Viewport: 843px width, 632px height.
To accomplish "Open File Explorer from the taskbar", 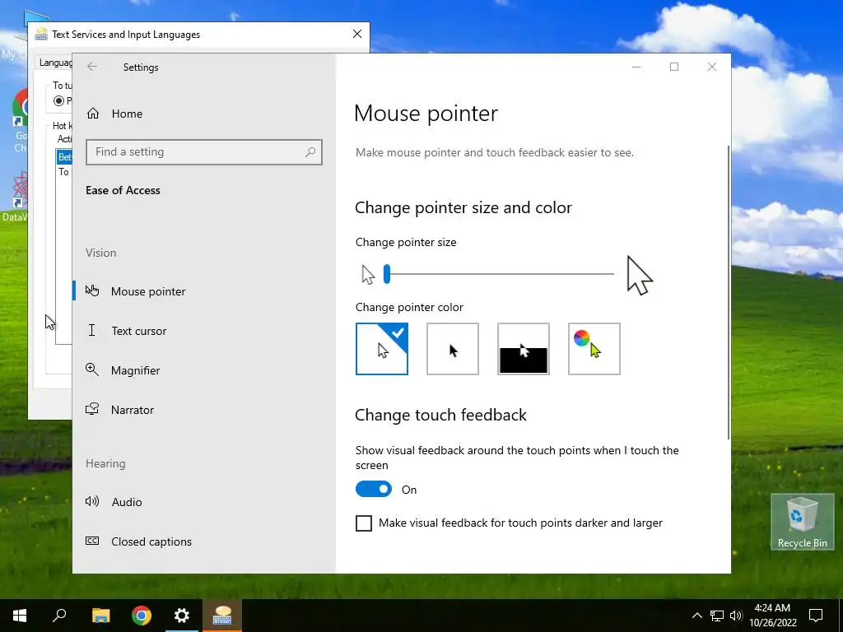I will [100, 616].
